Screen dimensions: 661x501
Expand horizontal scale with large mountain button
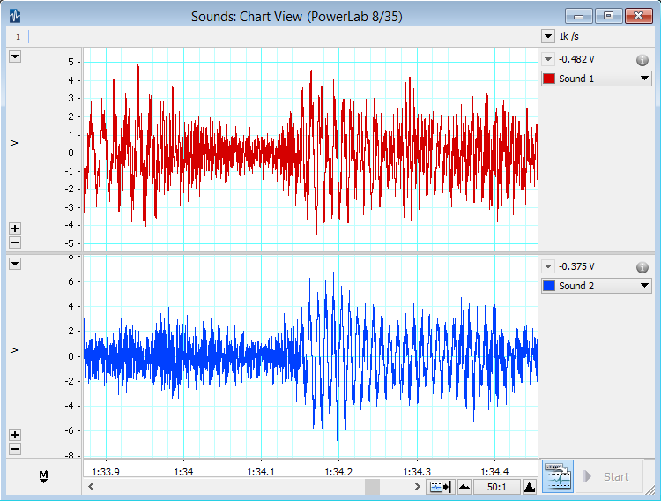pos(529,487)
